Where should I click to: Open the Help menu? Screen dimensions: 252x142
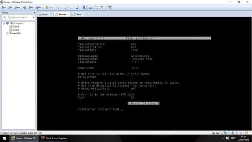click(x=39, y=7)
